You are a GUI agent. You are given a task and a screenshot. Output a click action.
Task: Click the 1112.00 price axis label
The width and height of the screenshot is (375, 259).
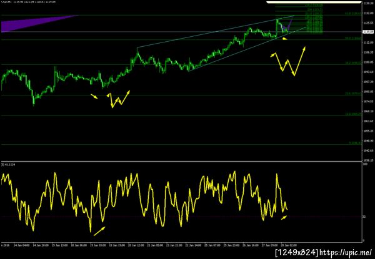point(368,42)
